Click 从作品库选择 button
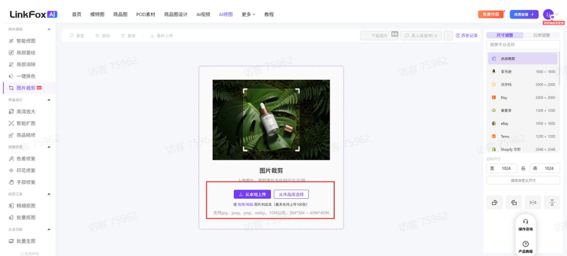 click(292, 195)
